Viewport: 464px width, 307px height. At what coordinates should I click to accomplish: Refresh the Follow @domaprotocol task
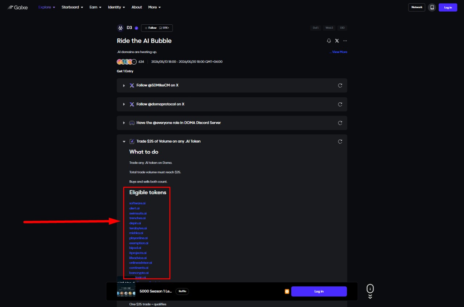[340, 104]
